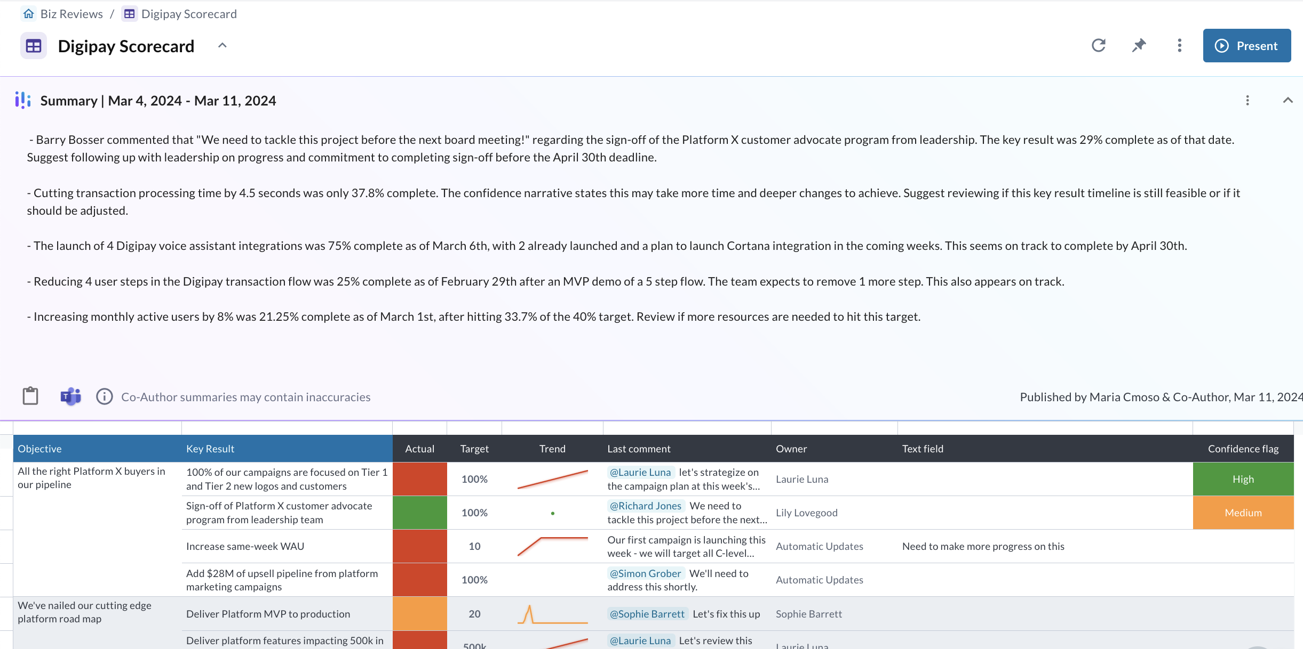Select green Actual cell for Sign-off key result
This screenshot has height=649, width=1303.
click(x=420, y=513)
